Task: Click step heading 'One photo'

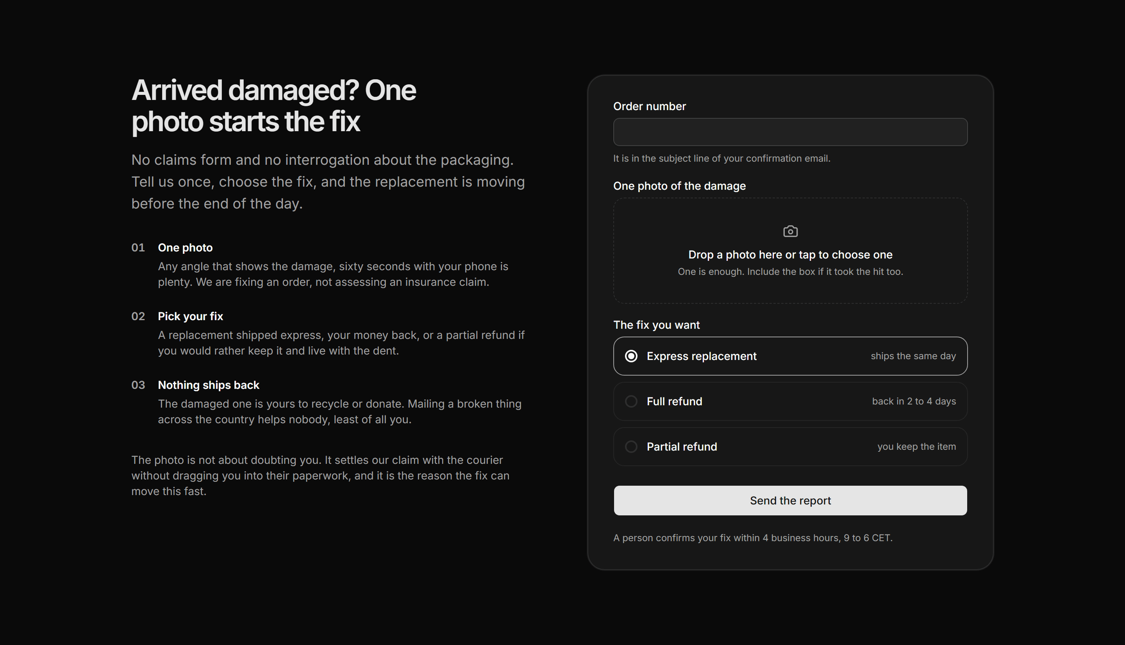Action: (x=185, y=248)
